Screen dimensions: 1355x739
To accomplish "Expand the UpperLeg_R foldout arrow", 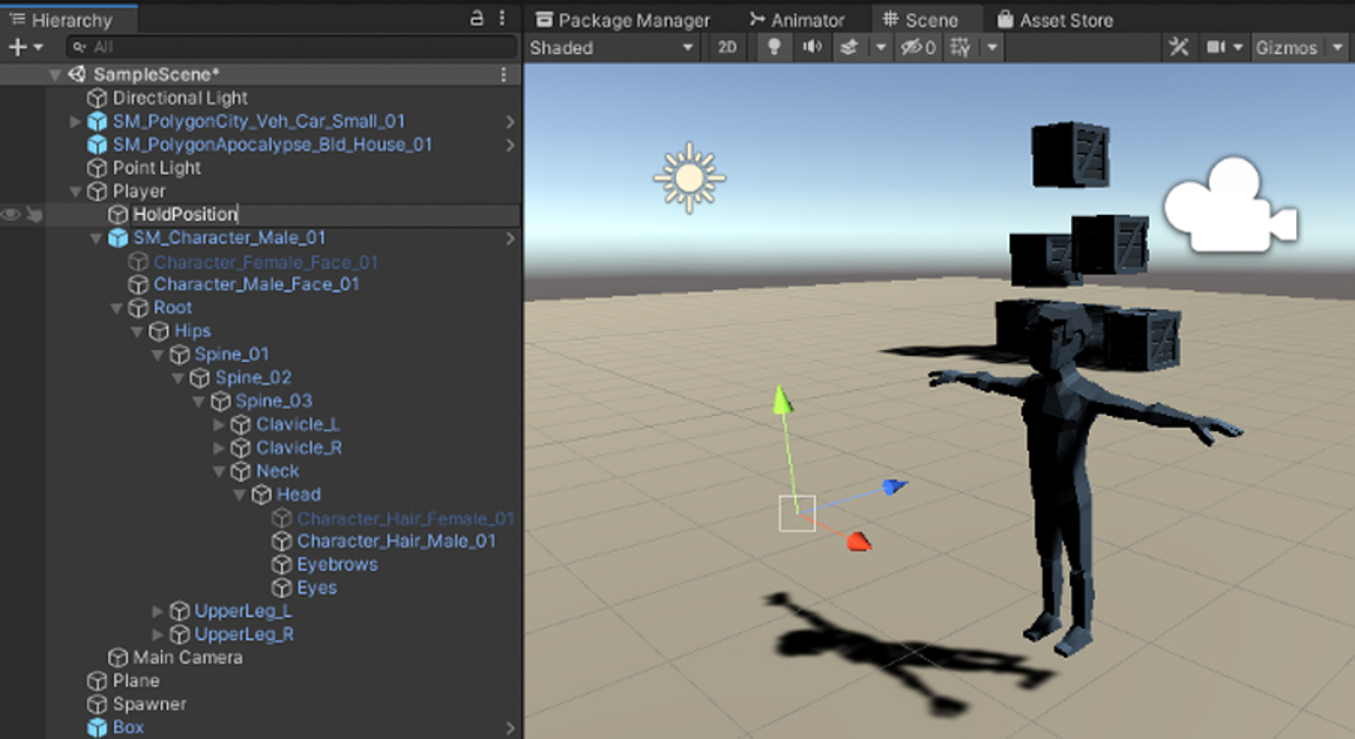I will click(158, 635).
